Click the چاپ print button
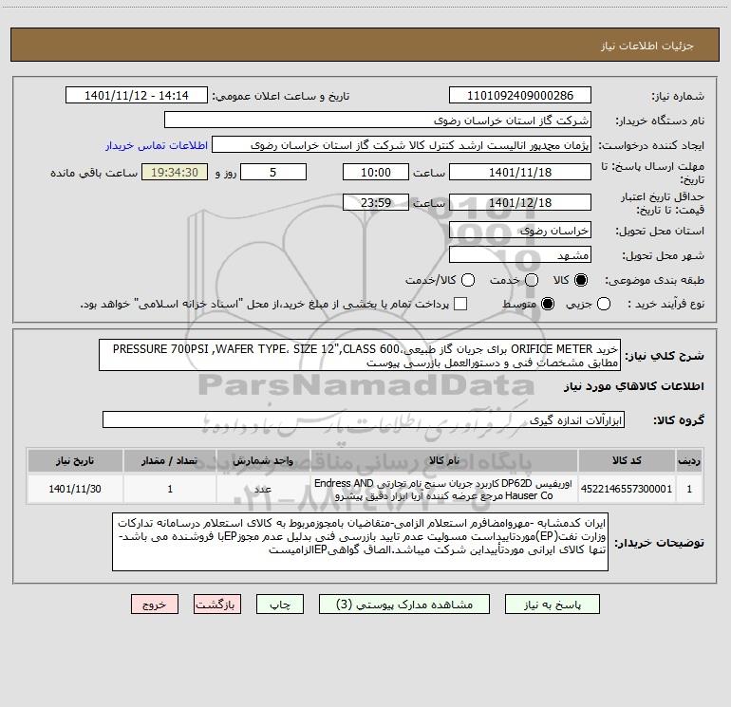Viewport: 731px width, 707px height. point(280,604)
